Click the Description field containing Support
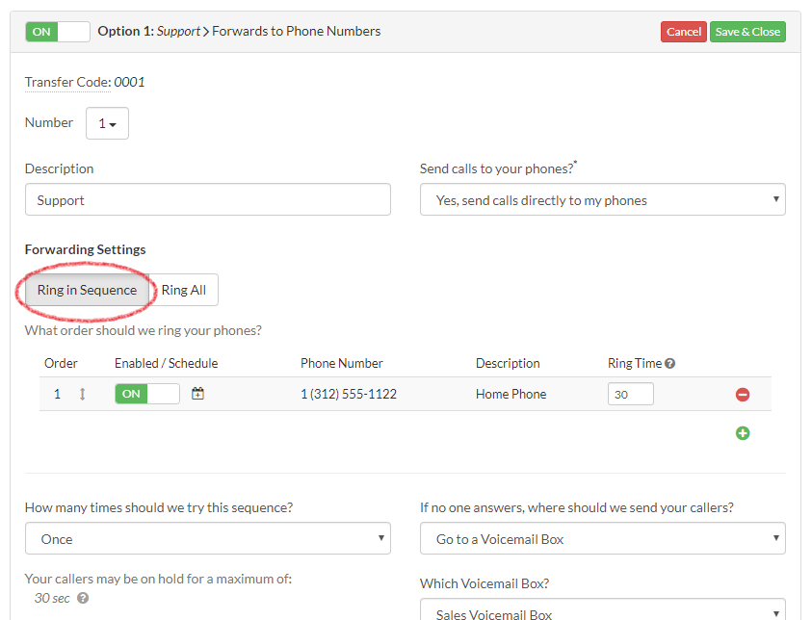Screen dimensions: 812x620 pos(207,198)
